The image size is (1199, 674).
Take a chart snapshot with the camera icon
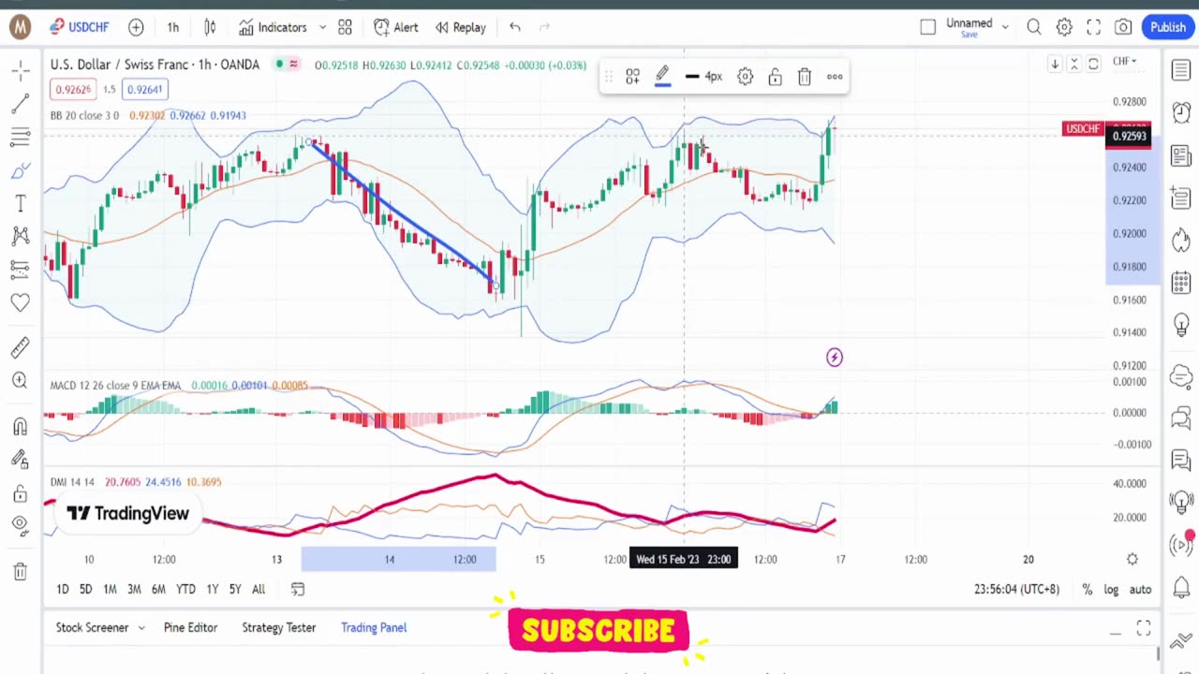point(1123,27)
